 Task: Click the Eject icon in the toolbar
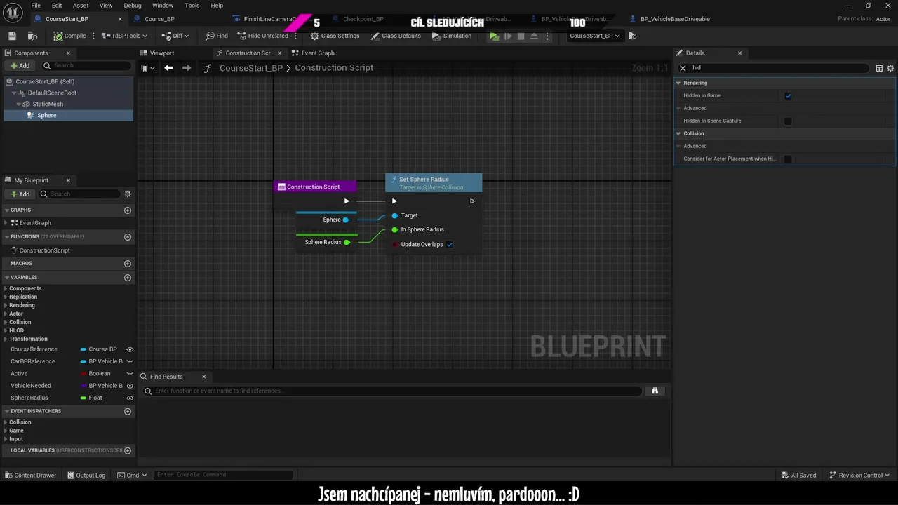pyautogui.click(x=534, y=36)
